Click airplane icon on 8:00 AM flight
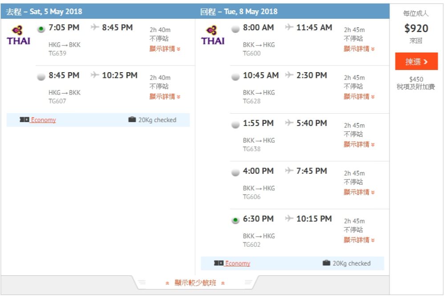 click(x=289, y=28)
